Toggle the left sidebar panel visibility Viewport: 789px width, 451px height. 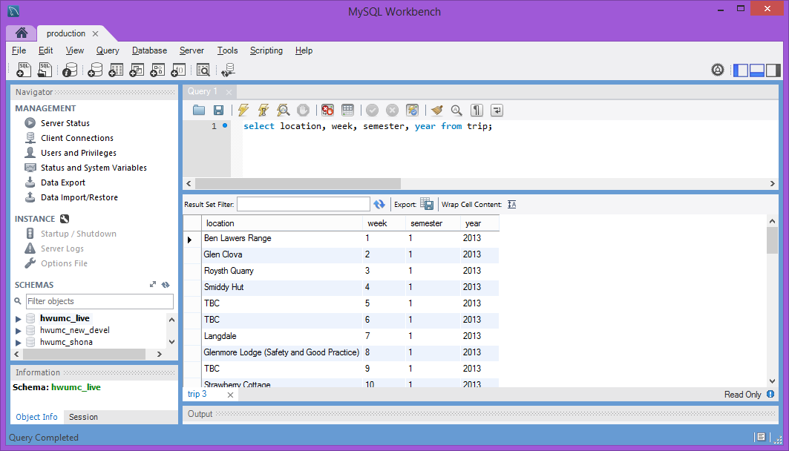point(741,70)
